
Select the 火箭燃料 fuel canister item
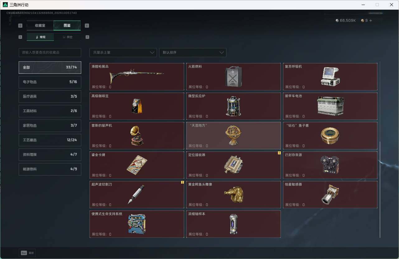(x=233, y=77)
